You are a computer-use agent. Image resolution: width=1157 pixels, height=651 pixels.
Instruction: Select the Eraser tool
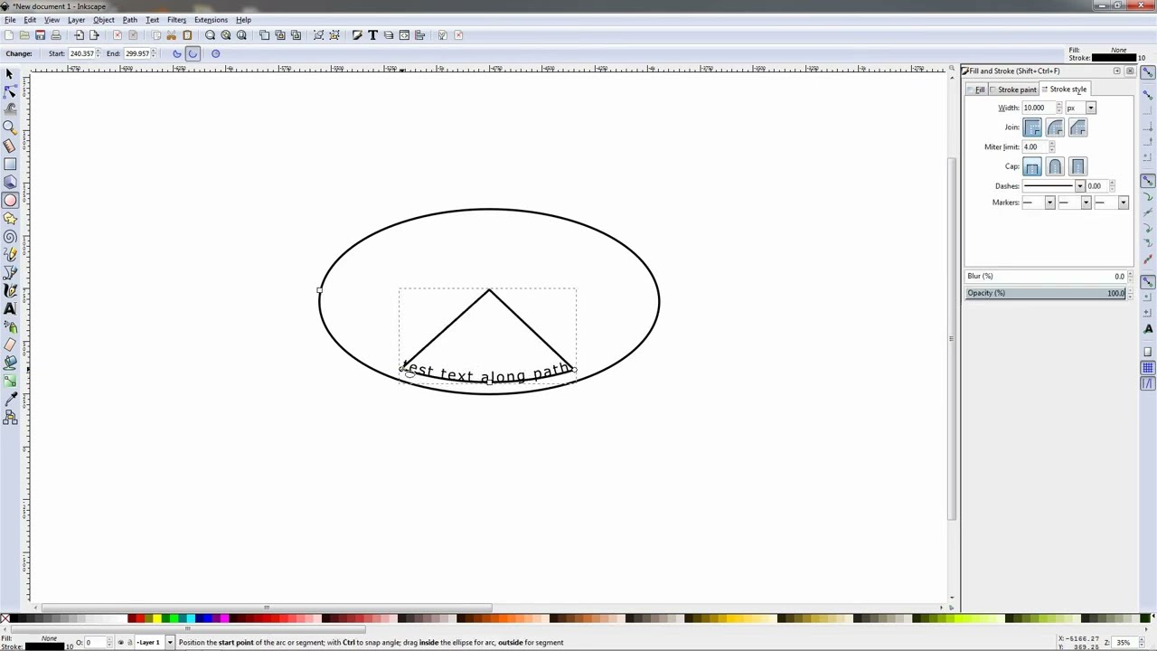(10, 344)
